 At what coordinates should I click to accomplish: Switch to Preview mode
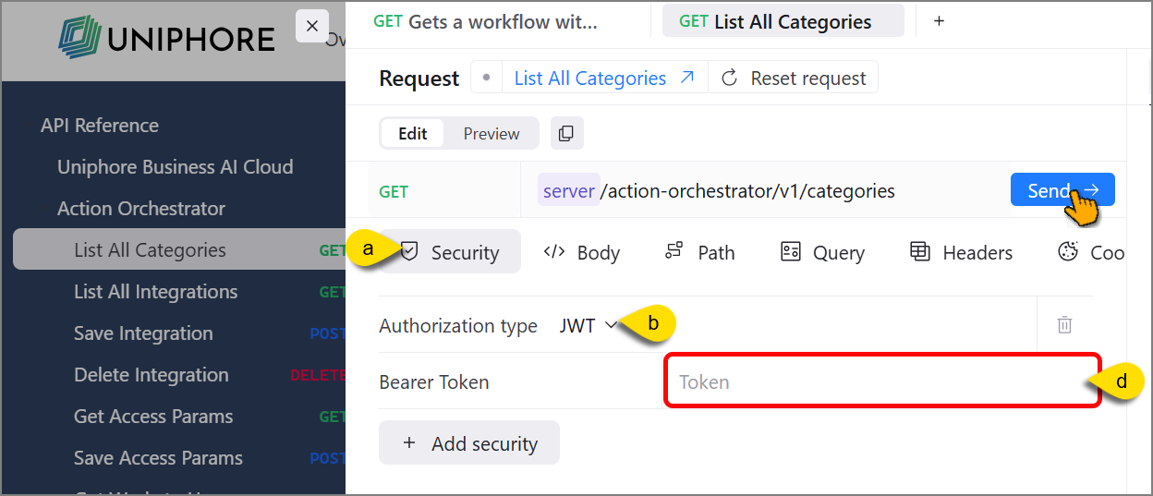[x=492, y=134]
